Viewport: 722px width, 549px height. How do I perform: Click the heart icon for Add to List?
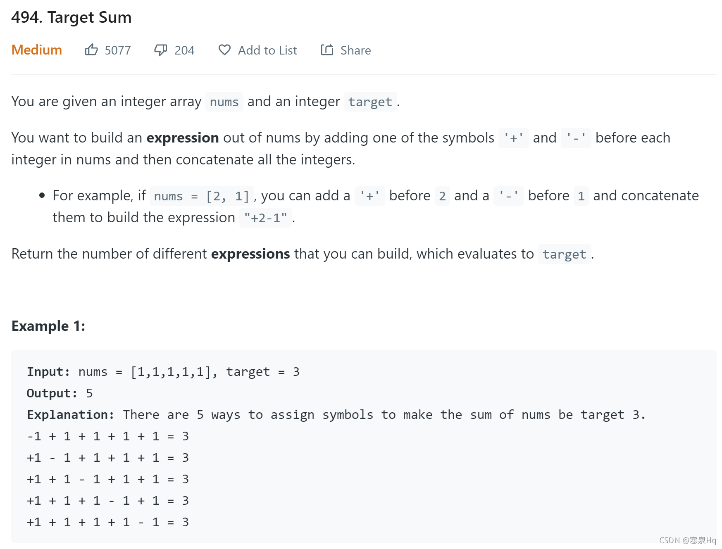click(224, 50)
